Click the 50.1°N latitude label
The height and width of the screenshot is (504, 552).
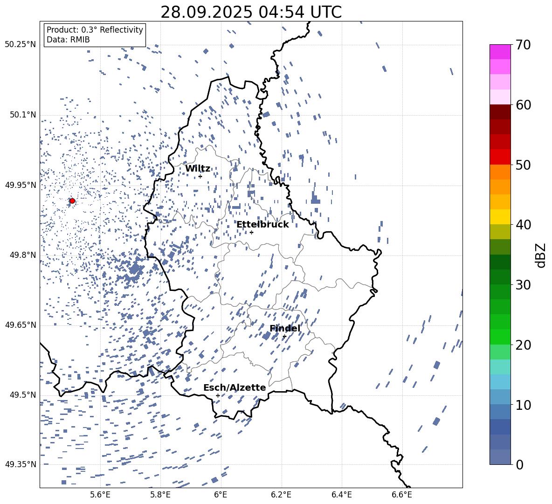[x=22, y=115]
